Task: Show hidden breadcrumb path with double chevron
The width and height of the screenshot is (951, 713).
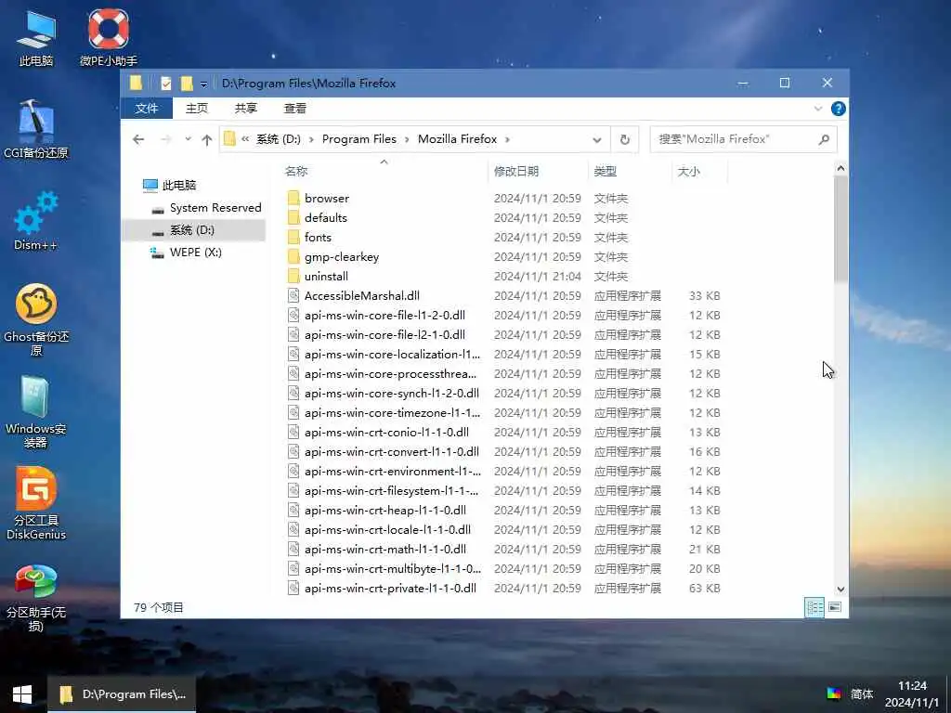Action: click(x=245, y=139)
